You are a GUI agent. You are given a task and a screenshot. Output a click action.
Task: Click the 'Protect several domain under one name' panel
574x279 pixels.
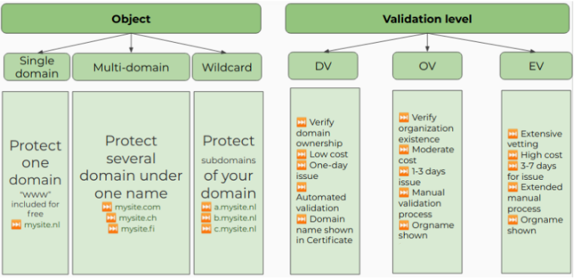click(x=131, y=183)
